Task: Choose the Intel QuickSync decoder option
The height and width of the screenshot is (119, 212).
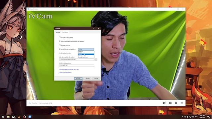Action: [86, 57]
